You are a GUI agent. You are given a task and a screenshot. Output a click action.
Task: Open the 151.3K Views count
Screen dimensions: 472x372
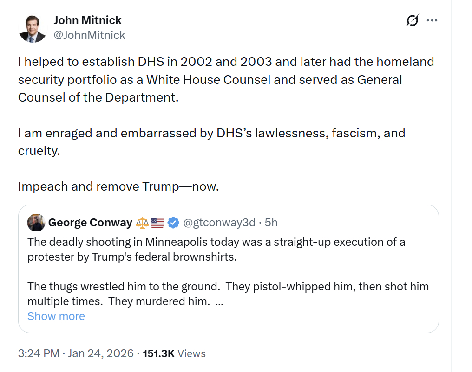pyautogui.click(x=174, y=353)
